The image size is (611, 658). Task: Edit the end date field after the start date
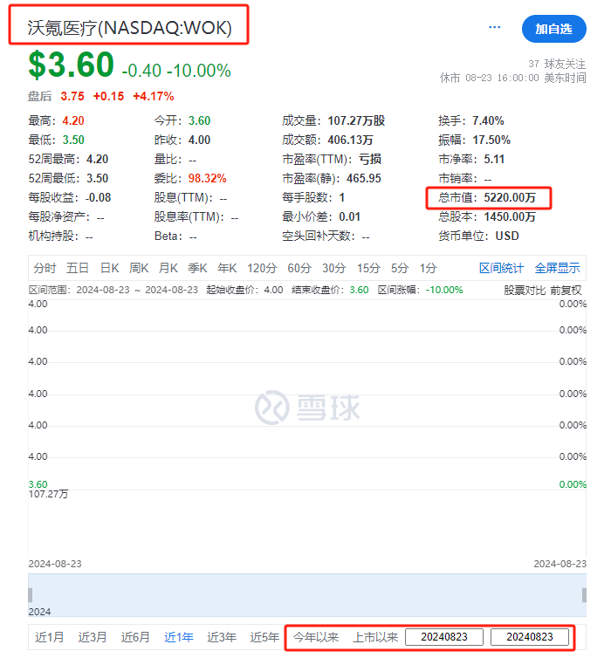(x=530, y=637)
